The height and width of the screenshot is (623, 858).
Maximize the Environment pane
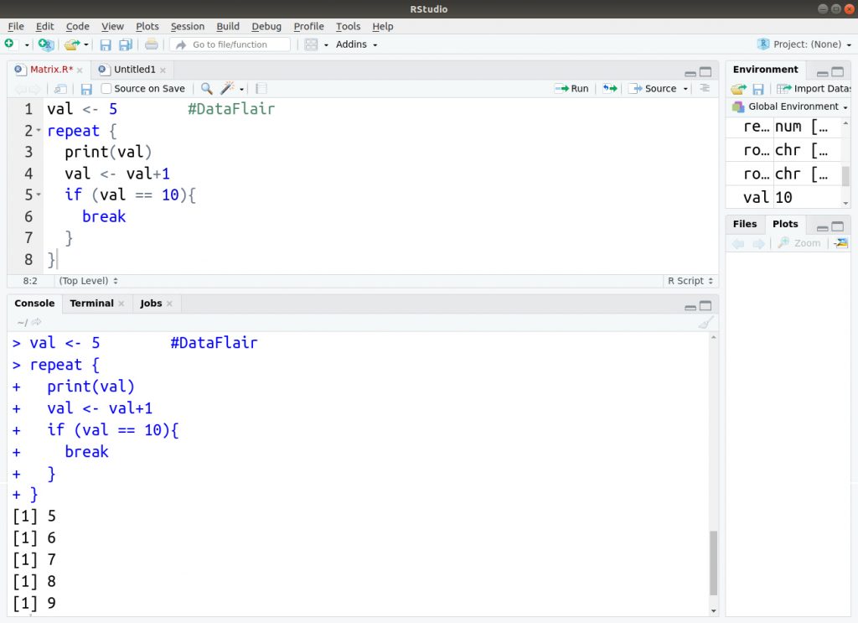point(838,72)
